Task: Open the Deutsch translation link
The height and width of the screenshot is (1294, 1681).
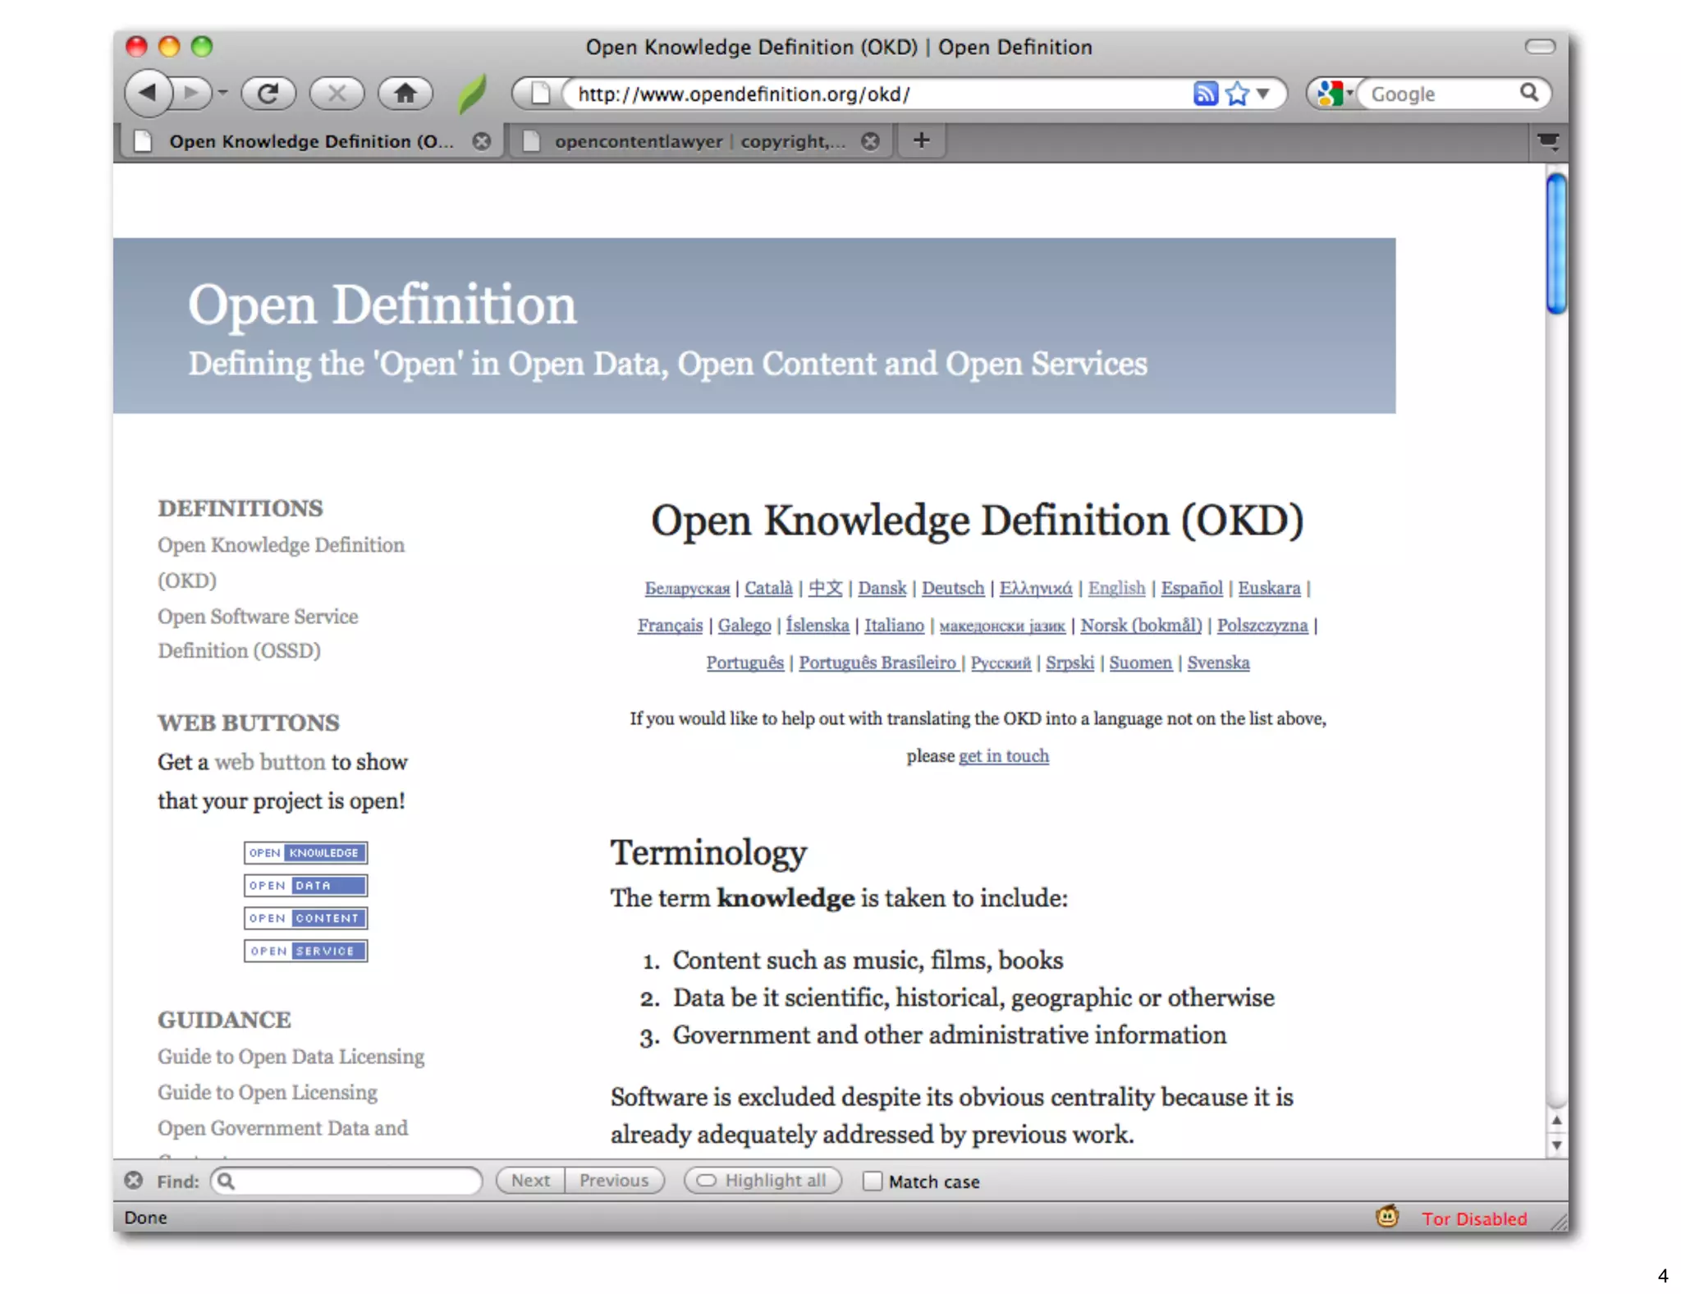Action: click(x=952, y=588)
